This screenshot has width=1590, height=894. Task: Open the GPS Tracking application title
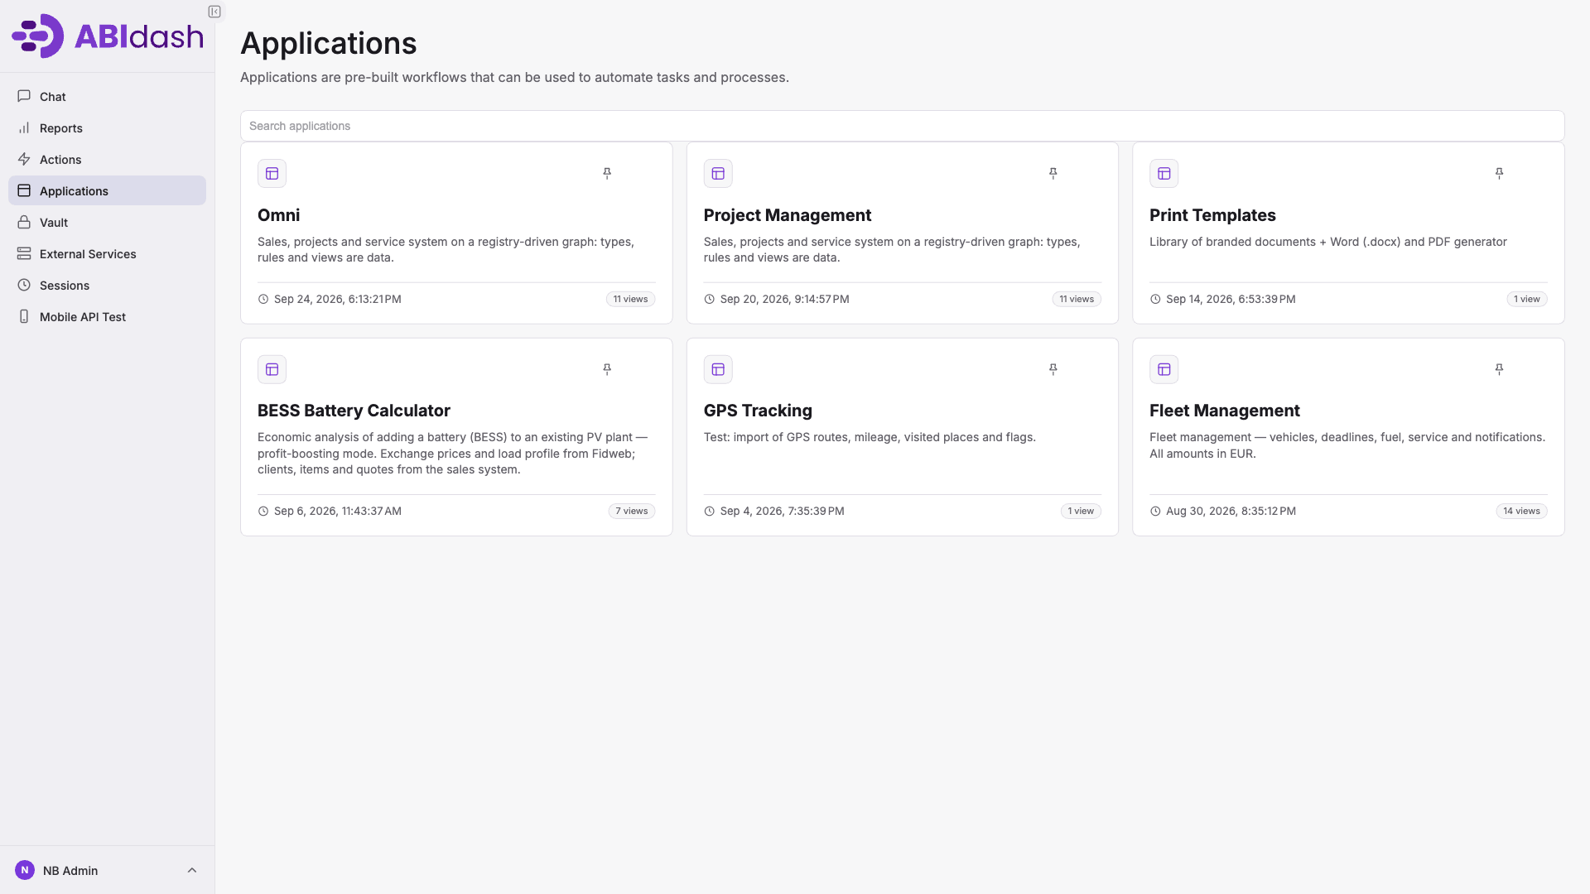point(758,411)
